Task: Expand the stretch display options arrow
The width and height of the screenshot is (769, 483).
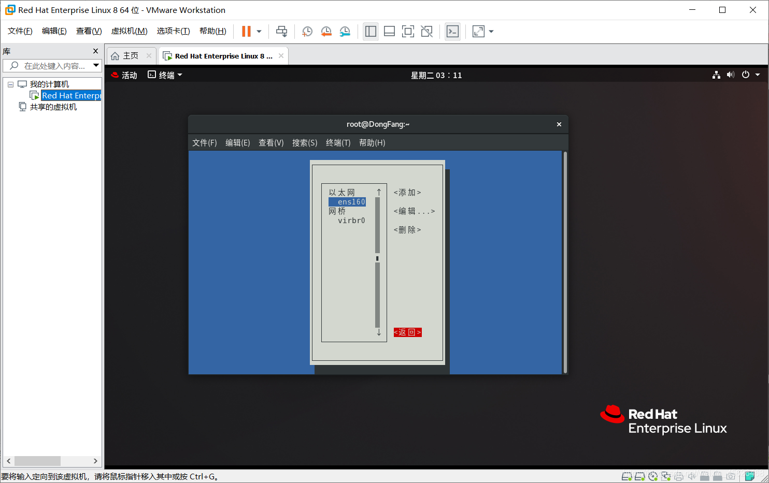Action: 491,32
